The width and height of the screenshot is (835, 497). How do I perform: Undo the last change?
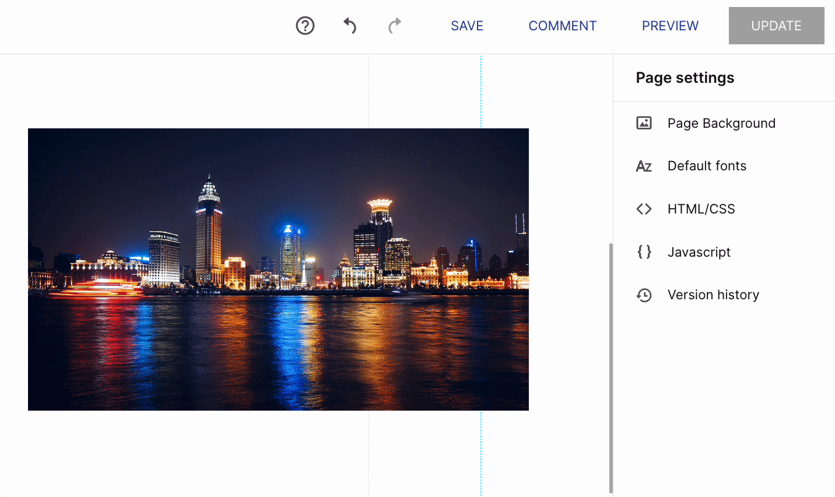point(350,26)
